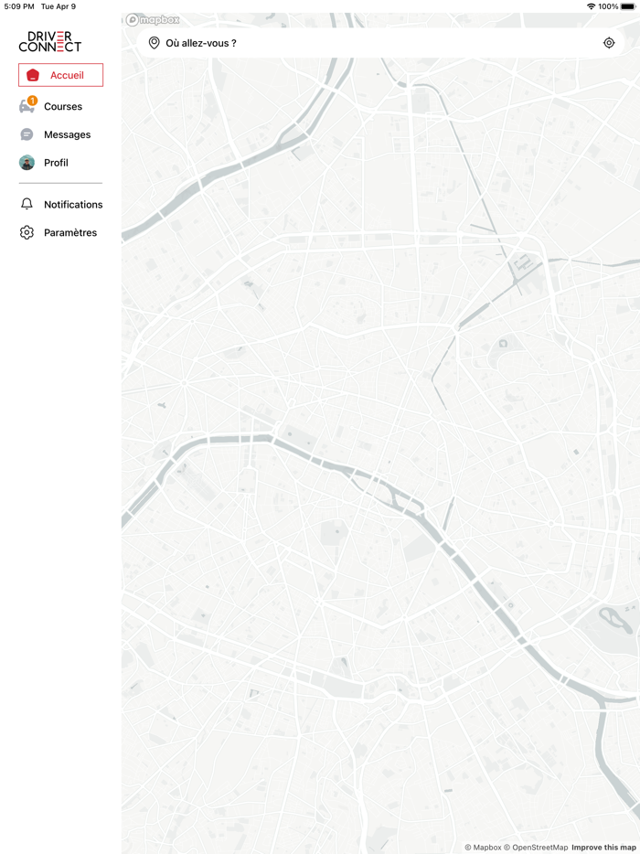
Task: Click the 5:09 PM clock in the status bar
Action: 19,6
